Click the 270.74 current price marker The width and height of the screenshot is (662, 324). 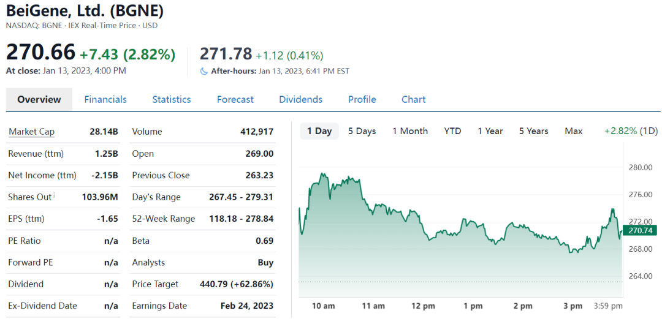point(639,230)
